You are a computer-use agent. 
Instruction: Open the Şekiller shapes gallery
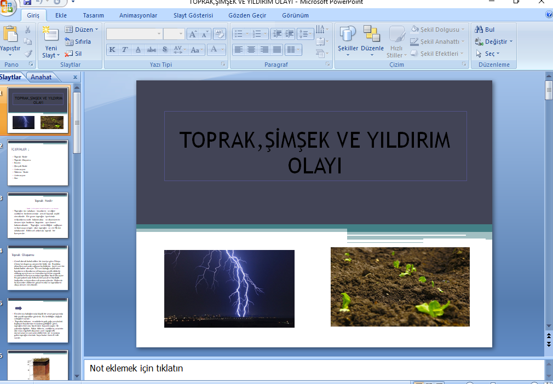pos(348,42)
